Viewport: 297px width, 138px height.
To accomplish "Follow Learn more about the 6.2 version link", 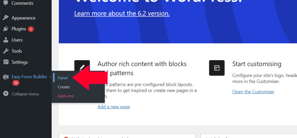I will click(122, 13).
